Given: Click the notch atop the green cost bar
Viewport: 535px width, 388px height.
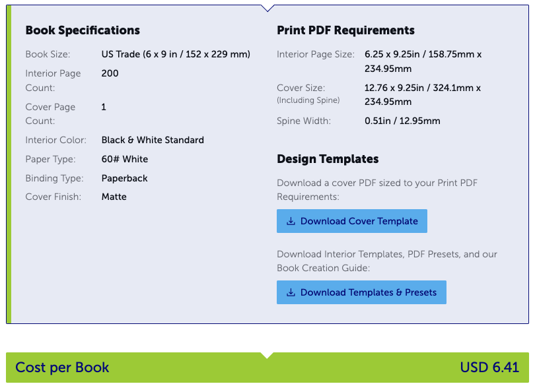Looking at the screenshot, I should [267, 355].
